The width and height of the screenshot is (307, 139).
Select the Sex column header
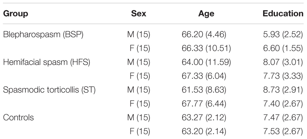[138, 13]
